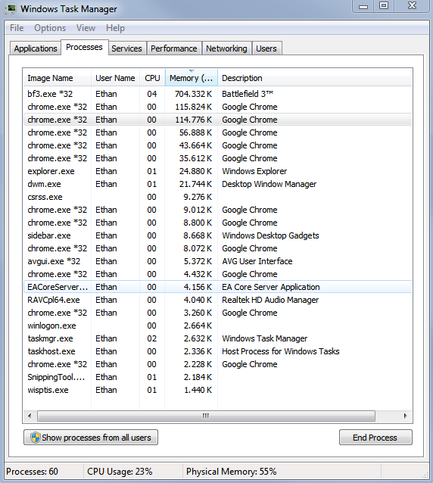Sort by Image Name column header
433x483 pixels.
tap(58, 78)
